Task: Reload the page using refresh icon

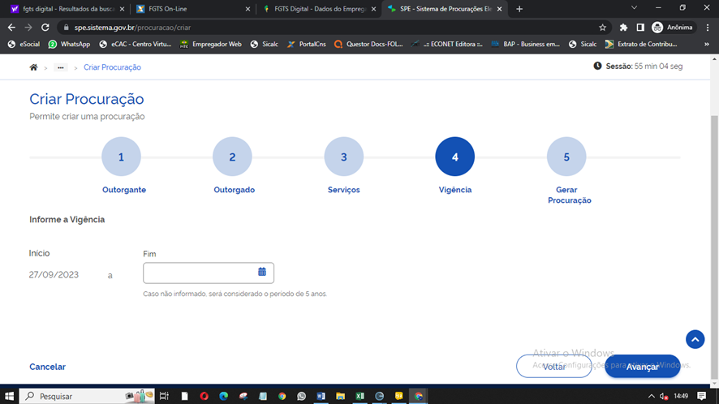Action: [45, 27]
